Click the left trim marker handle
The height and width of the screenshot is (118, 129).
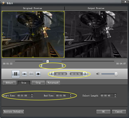(42, 65)
